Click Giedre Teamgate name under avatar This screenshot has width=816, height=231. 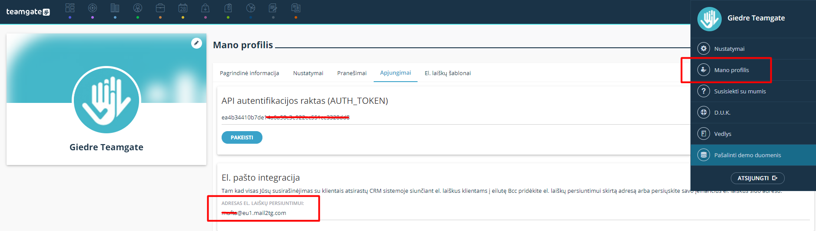click(x=106, y=147)
